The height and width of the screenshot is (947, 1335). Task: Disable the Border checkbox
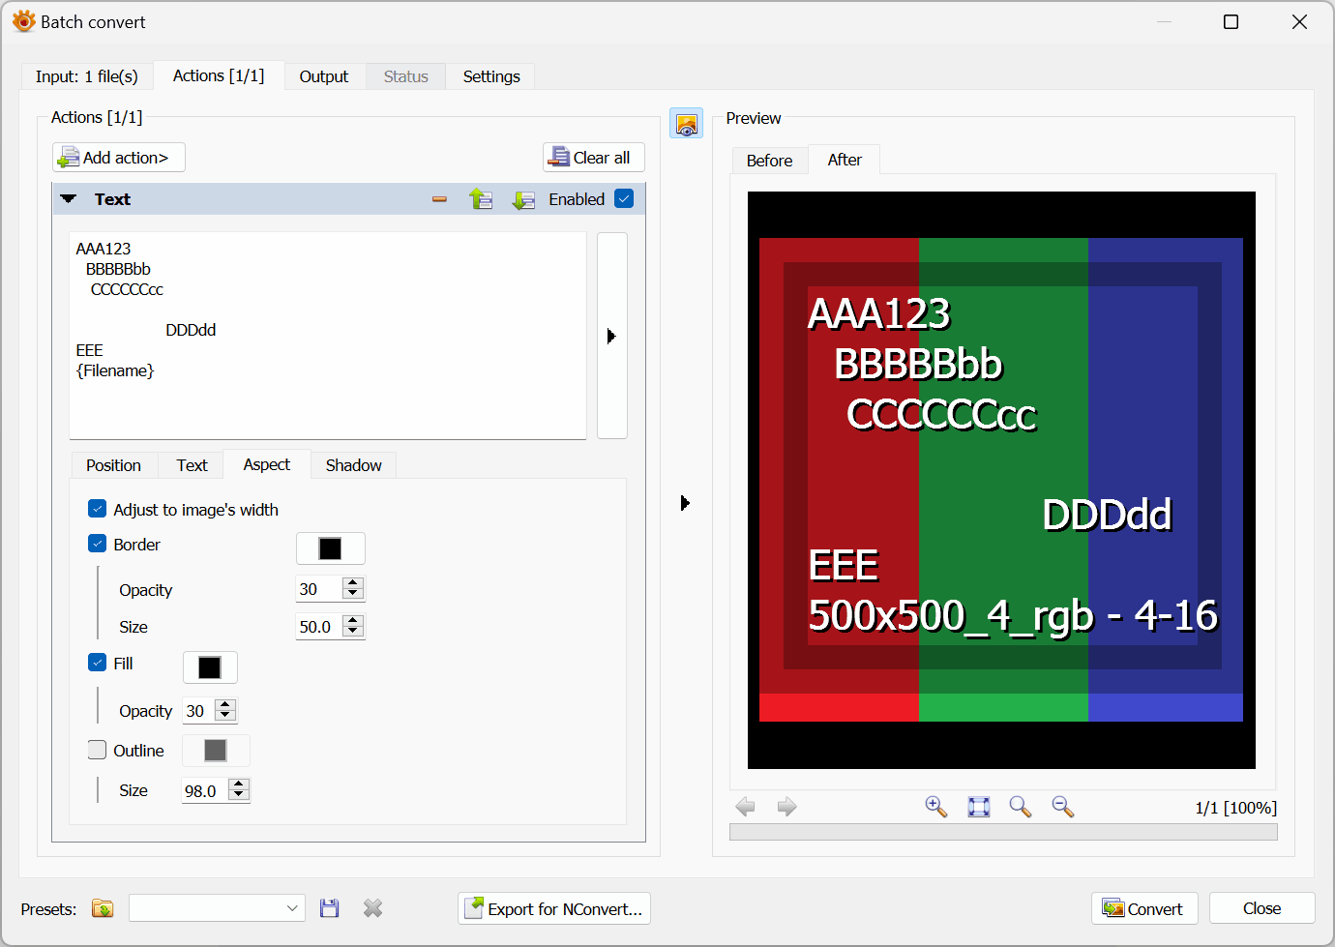pos(98,544)
